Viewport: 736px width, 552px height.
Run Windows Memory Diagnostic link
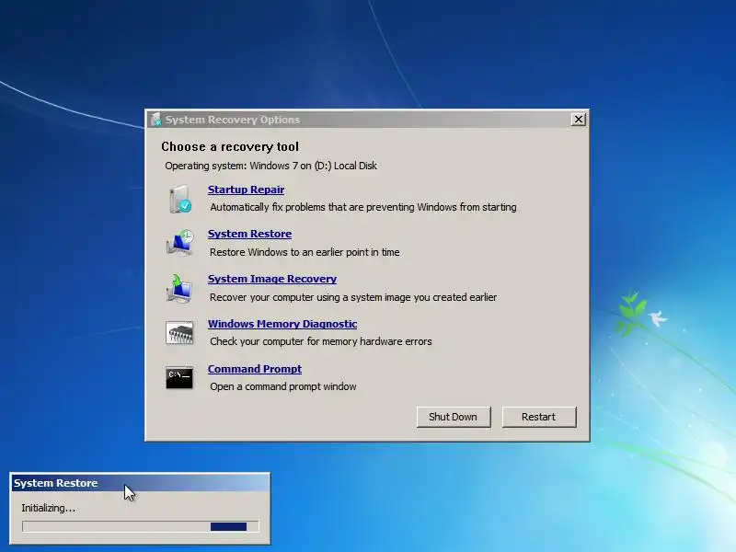click(282, 324)
